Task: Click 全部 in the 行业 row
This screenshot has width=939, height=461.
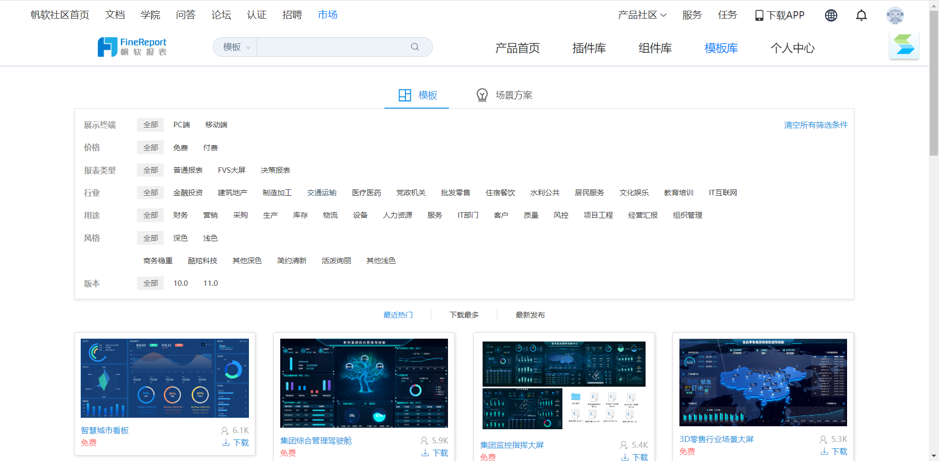Action: coord(151,192)
